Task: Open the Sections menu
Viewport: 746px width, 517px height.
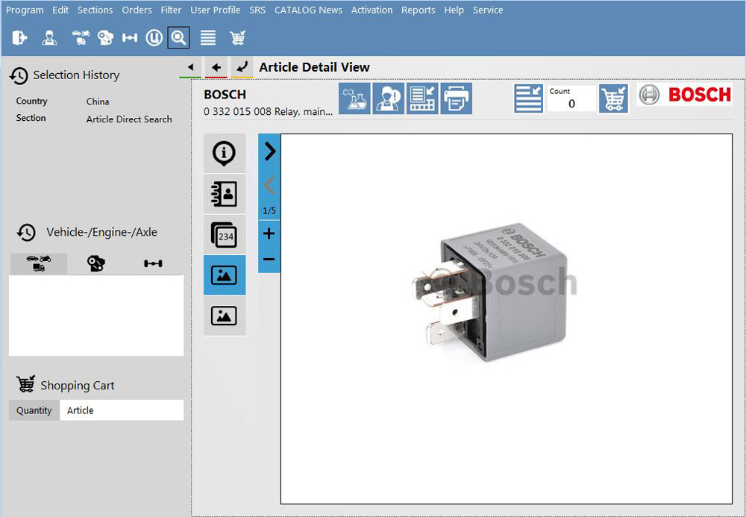Action: (x=95, y=10)
